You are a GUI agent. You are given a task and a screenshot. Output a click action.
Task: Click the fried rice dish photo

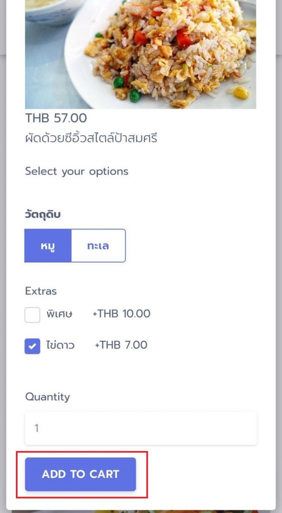[141, 54]
